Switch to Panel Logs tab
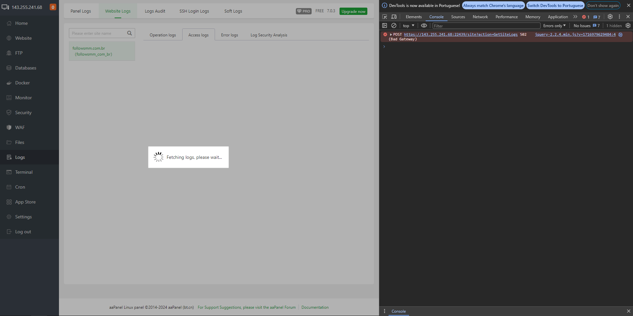 tap(80, 11)
